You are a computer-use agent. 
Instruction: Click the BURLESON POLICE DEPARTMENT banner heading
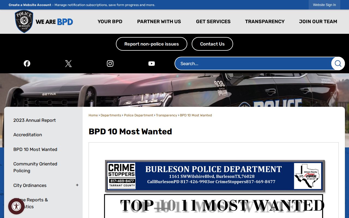(213, 169)
